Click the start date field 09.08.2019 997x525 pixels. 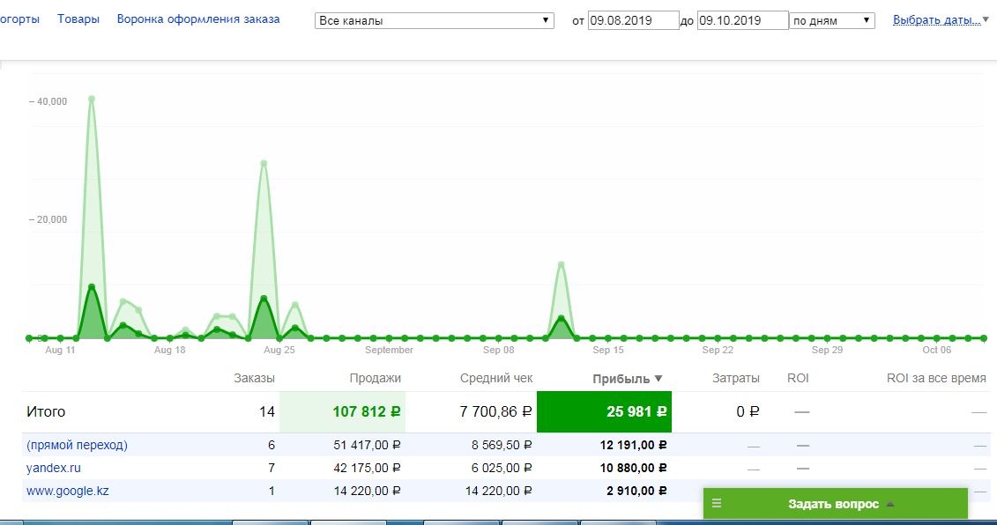coord(633,20)
